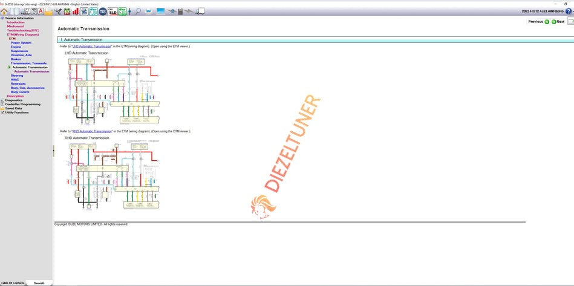The image size is (574, 286).
Task: Select ETM(Wiring Diagram) in the sidebar
Action: [x=23, y=34]
